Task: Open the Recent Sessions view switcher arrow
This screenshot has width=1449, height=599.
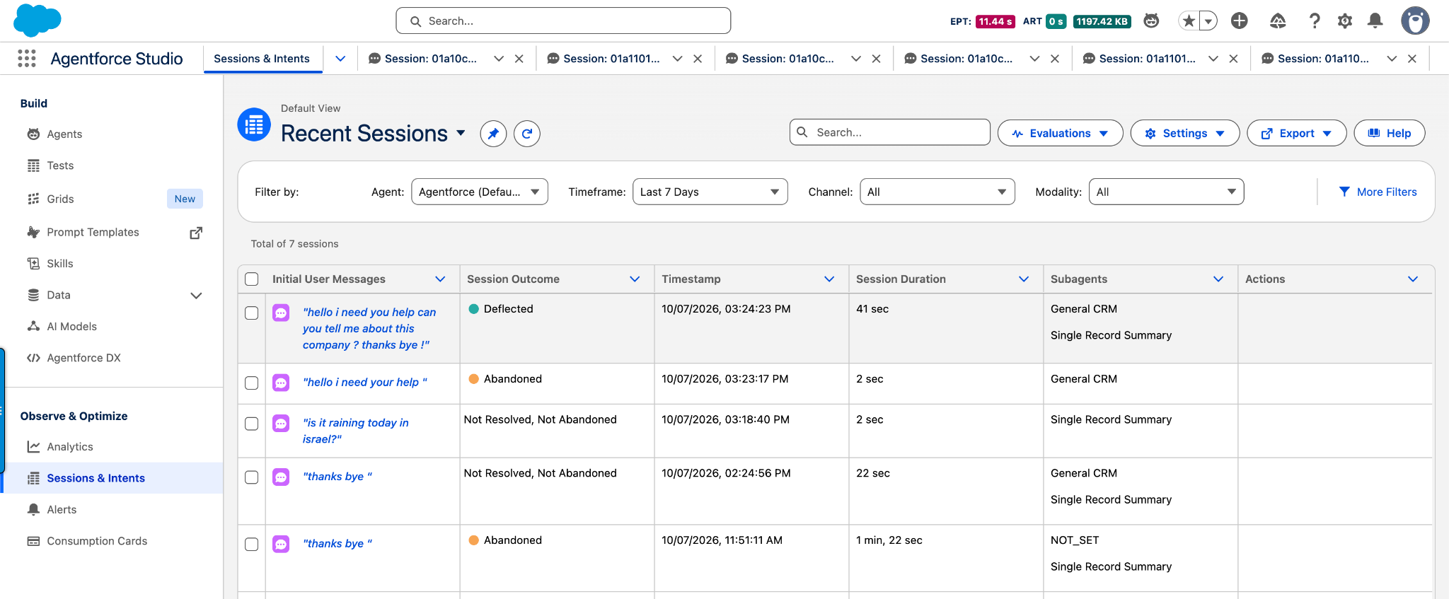Action: tap(461, 133)
